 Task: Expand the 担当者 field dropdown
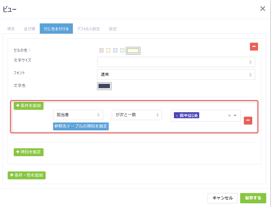point(78,115)
